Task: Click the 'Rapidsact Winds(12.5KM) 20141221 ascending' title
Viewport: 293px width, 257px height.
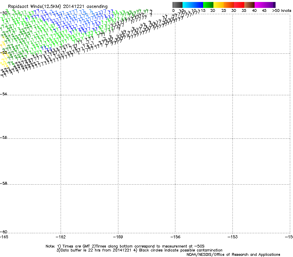Action: 58,7
